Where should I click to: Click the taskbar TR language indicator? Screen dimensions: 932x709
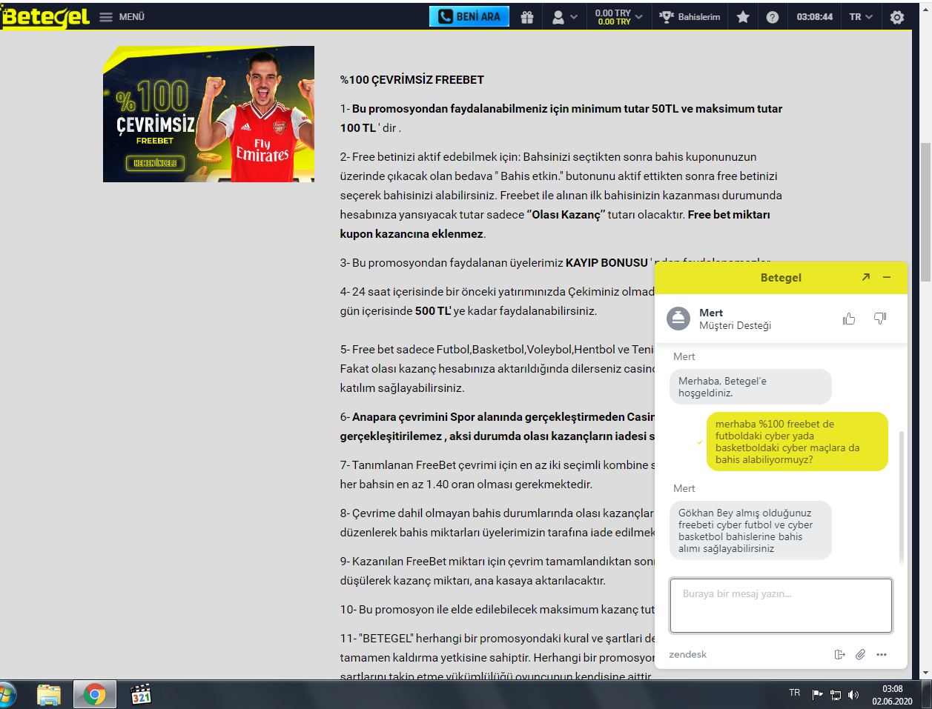point(795,693)
